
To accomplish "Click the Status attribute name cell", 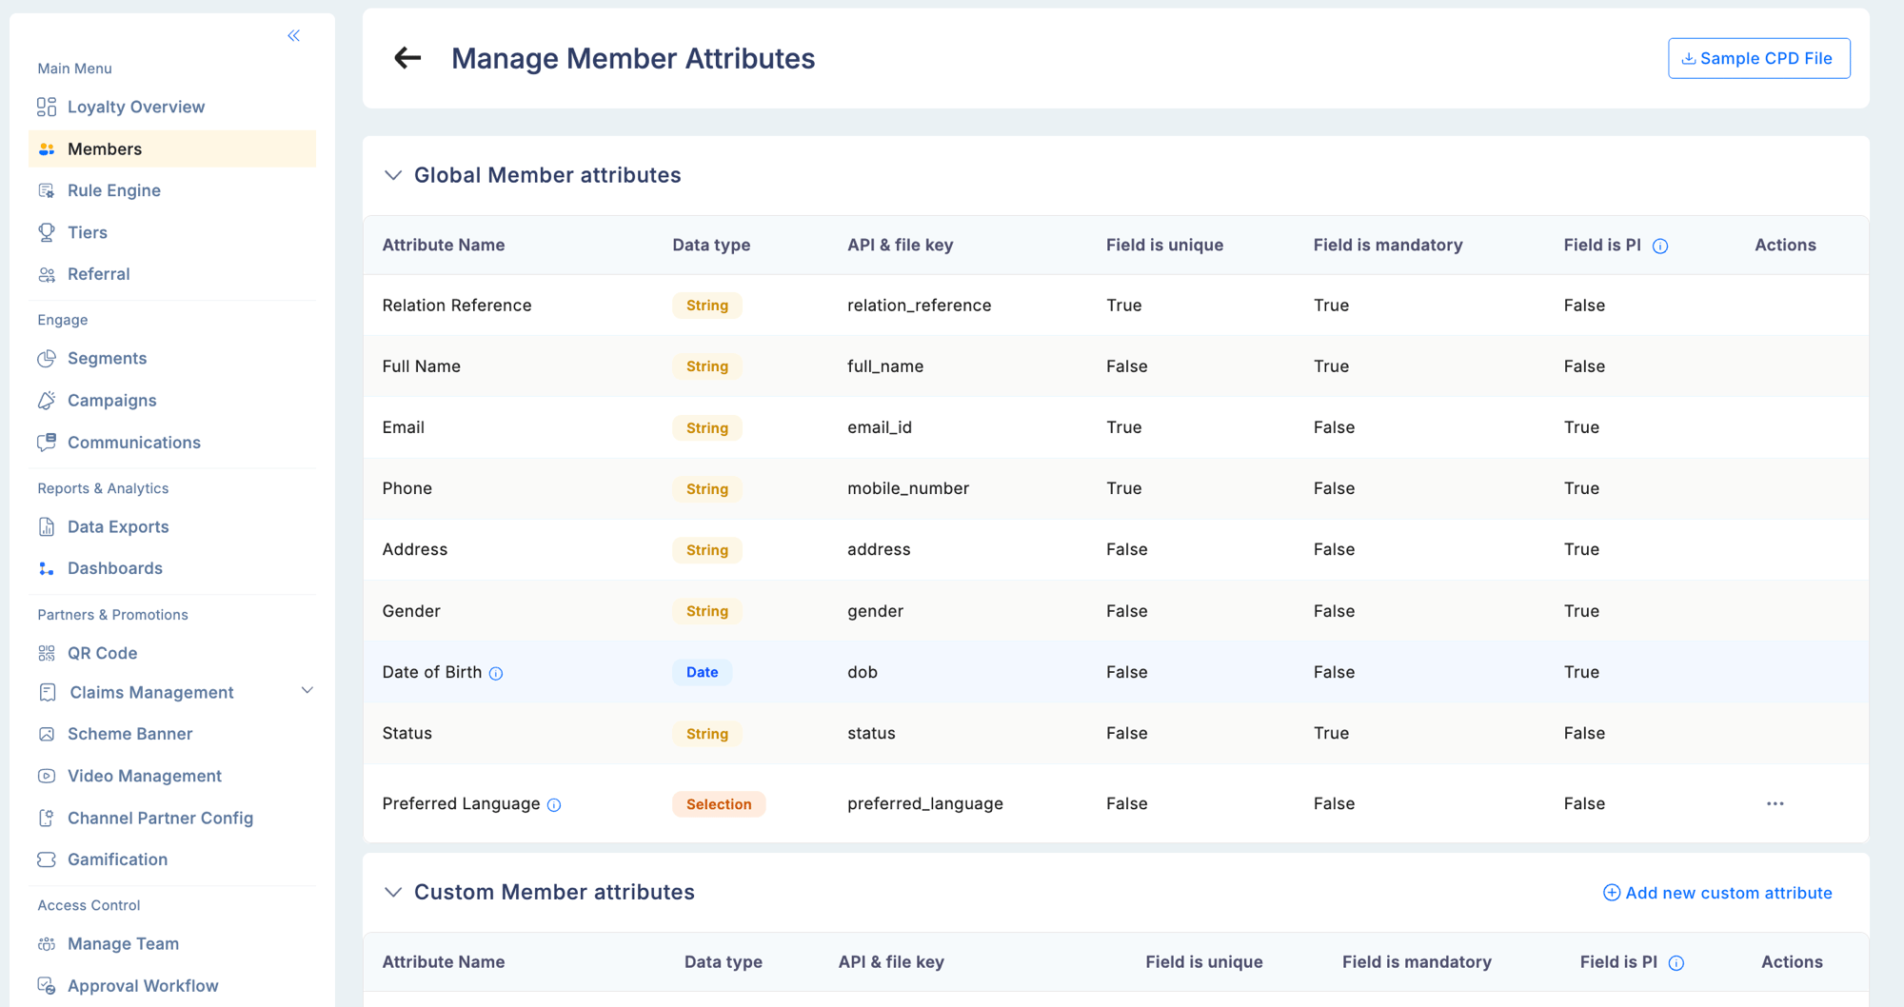I will [x=407, y=733].
